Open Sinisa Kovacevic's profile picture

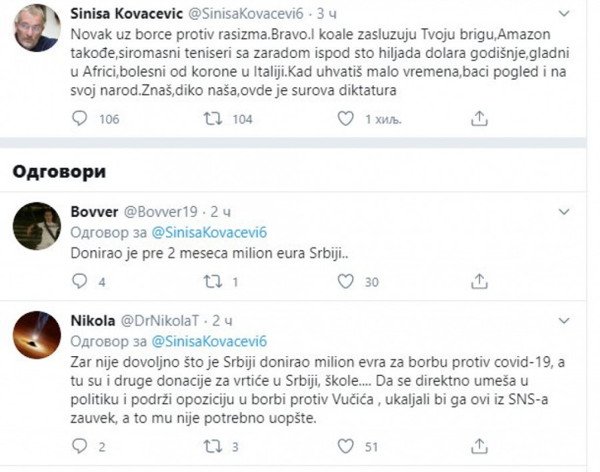[37, 27]
